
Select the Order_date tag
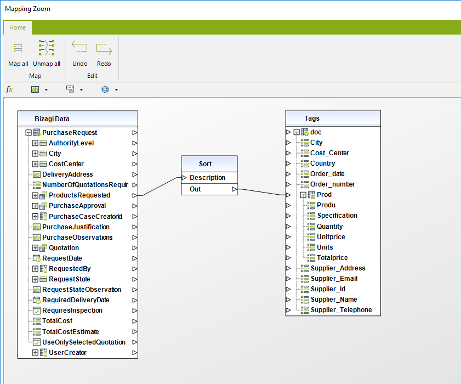pyautogui.click(x=327, y=174)
